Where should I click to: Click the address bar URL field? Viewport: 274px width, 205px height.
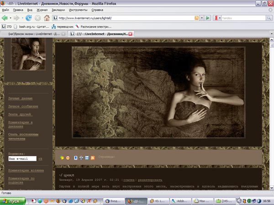click(x=126, y=18)
